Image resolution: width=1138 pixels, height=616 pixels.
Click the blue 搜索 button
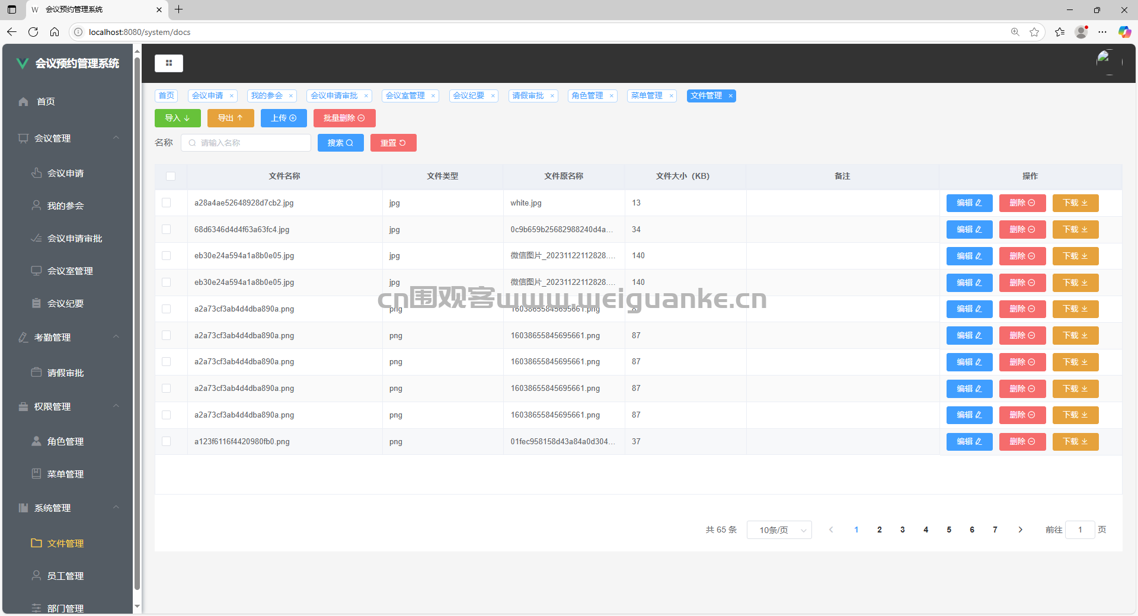pos(340,143)
